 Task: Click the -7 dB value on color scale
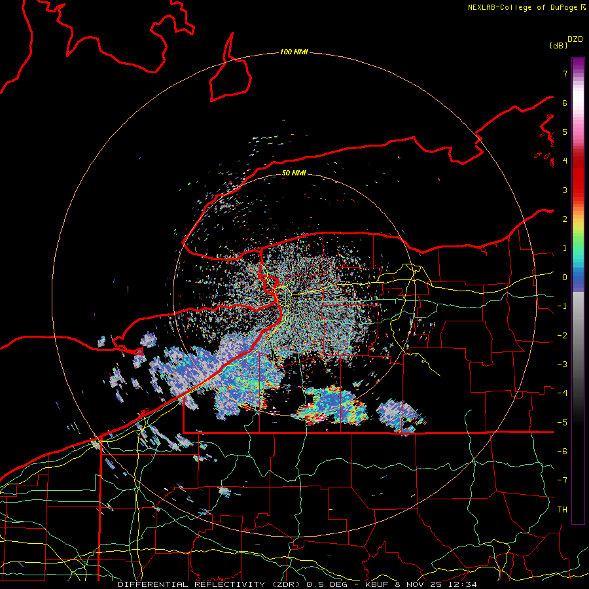(x=562, y=480)
